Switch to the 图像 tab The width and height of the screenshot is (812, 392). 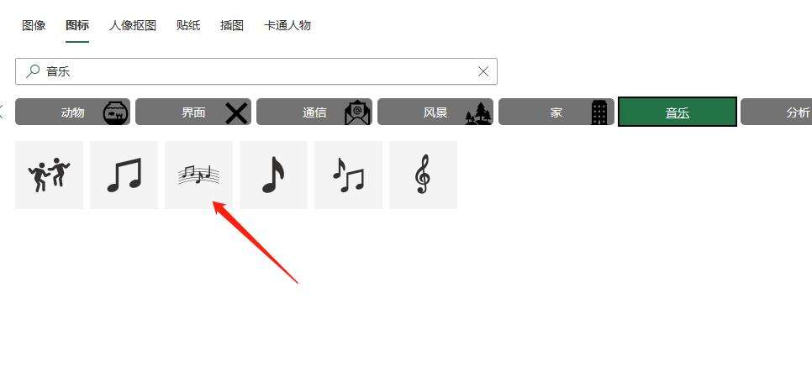coord(34,25)
